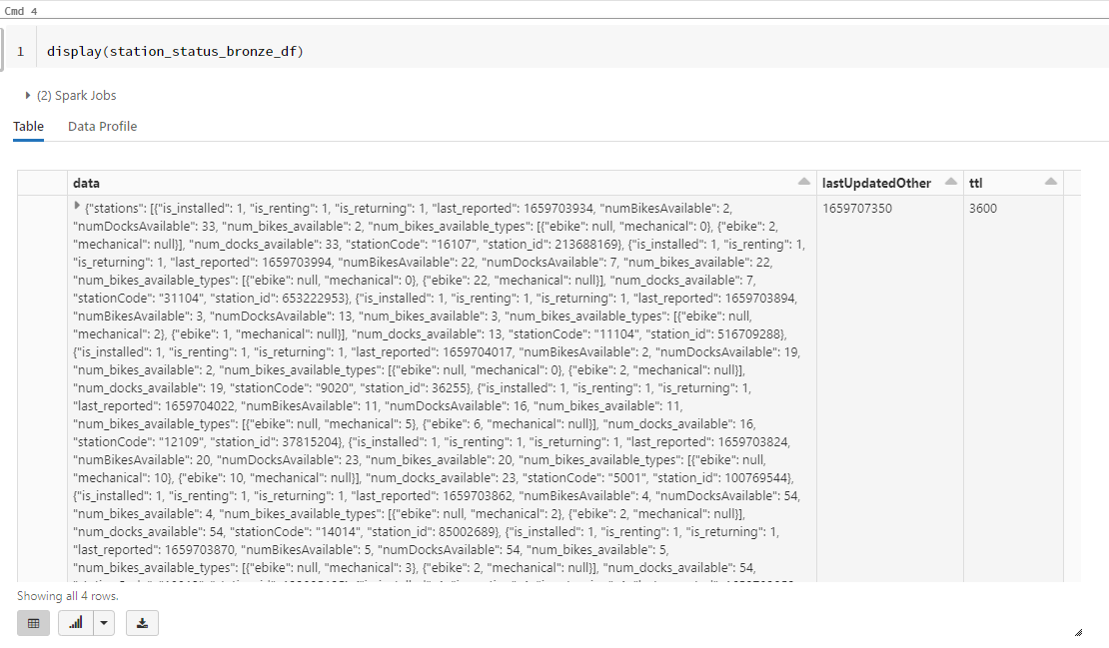The height and width of the screenshot is (648, 1109).
Task: Select the 1659707350 cell value
Action: click(856, 209)
